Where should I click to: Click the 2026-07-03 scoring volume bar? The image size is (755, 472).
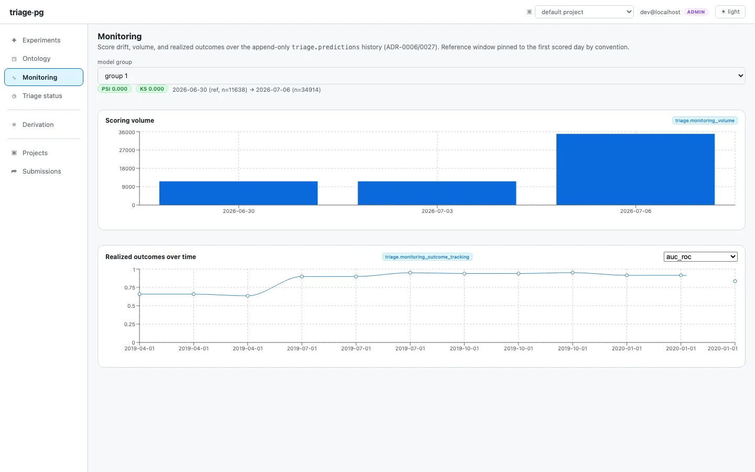pos(437,193)
